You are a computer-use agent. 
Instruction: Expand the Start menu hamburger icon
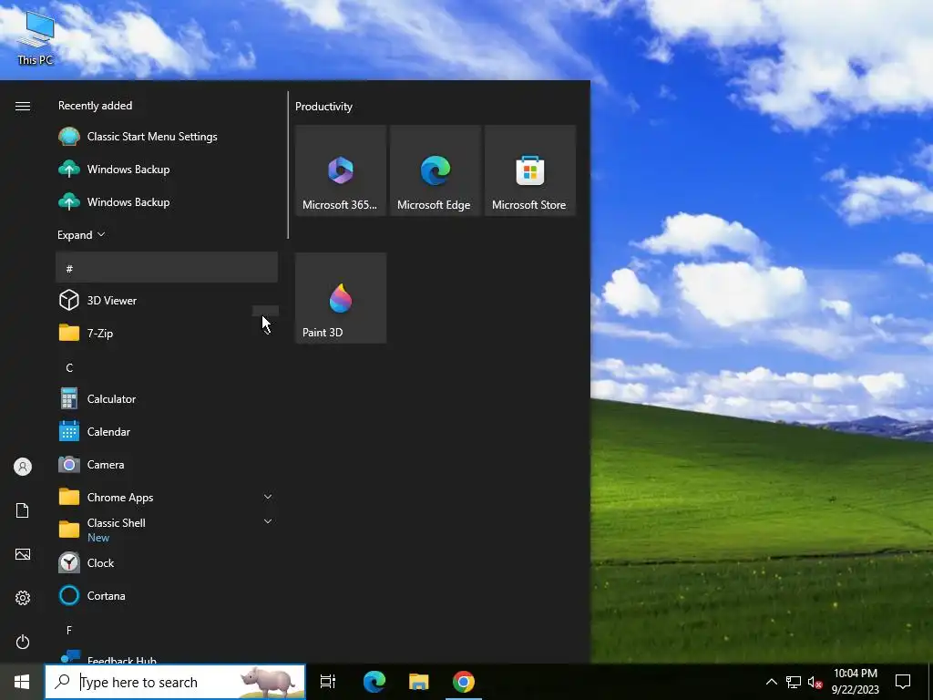tap(23, 106)
